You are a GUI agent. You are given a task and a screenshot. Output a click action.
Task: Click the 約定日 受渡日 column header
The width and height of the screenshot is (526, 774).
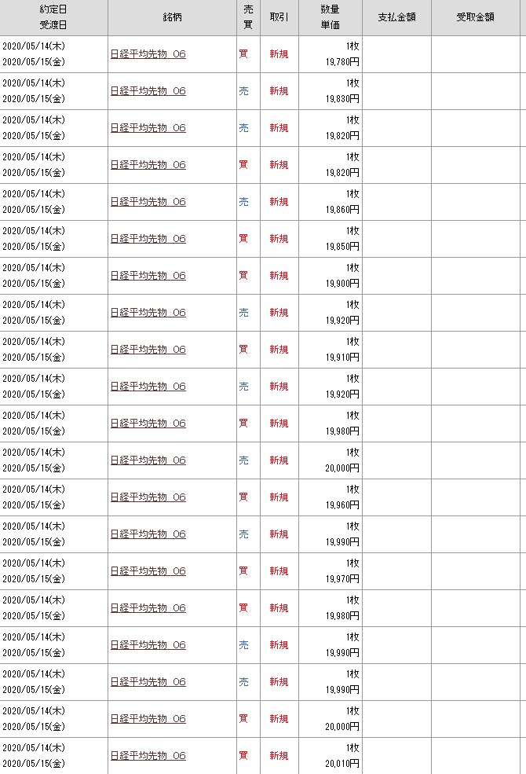coord(53,17)
